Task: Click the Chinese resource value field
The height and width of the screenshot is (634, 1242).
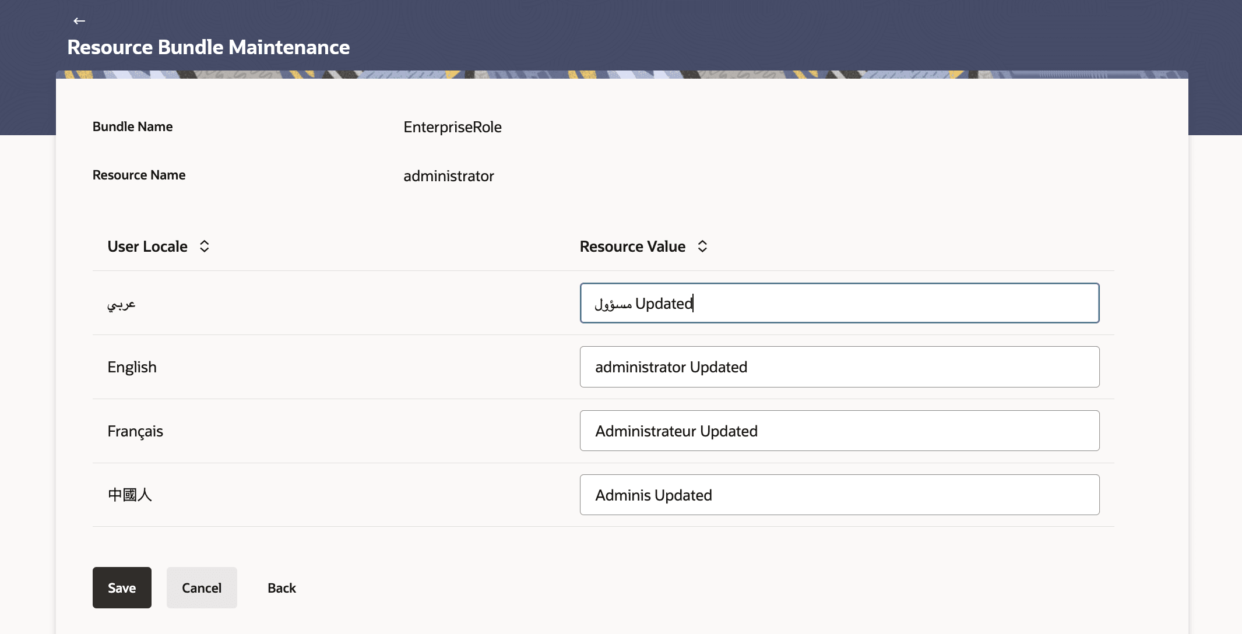Action: (x=839, y=495)
